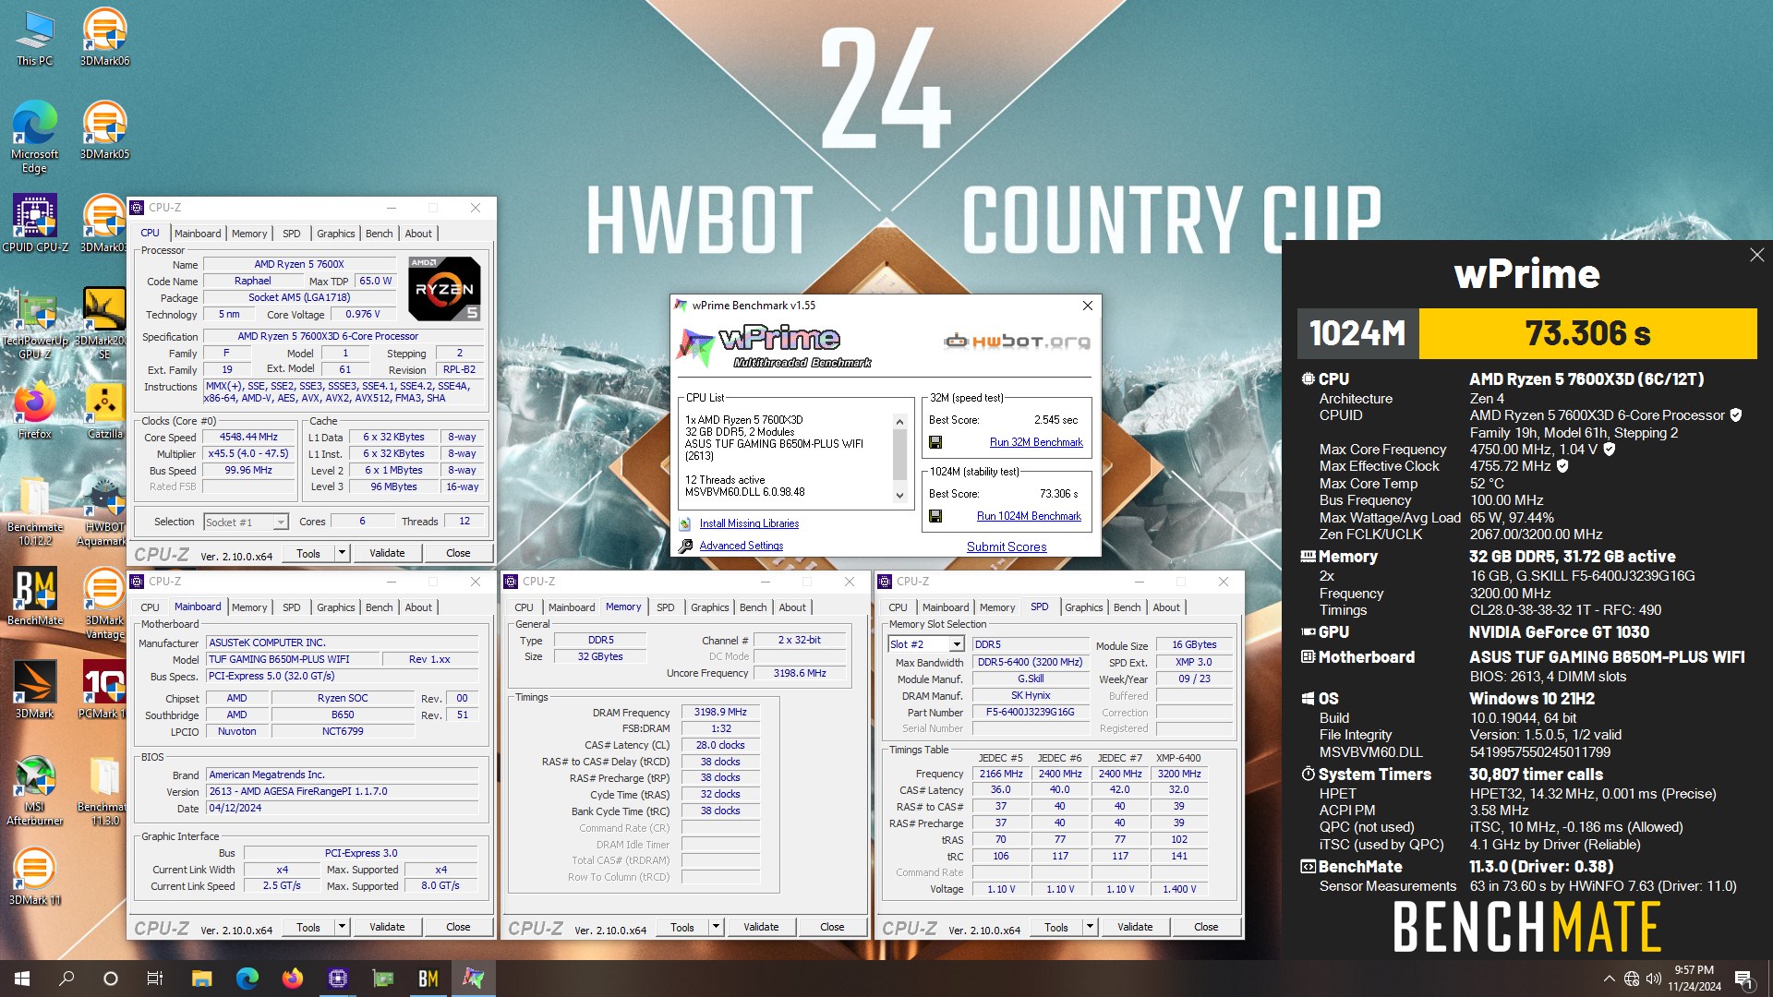The image size is (1773, 997).
Task: Expand Tools dropdown arrow in CPU-Z Memory window
Action: coord(716,927)
